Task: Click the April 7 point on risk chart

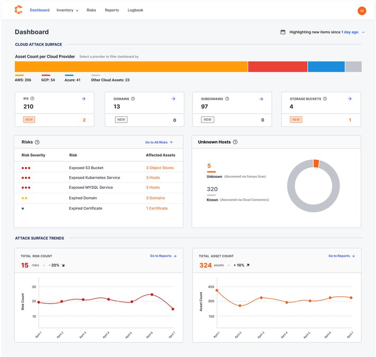Action: [x=173, y=309]
